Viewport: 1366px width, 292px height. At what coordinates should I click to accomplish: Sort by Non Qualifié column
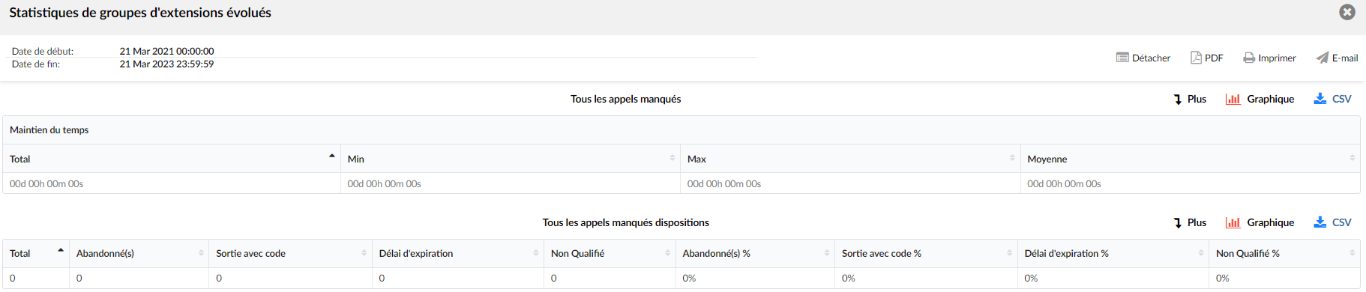(610, 253)
